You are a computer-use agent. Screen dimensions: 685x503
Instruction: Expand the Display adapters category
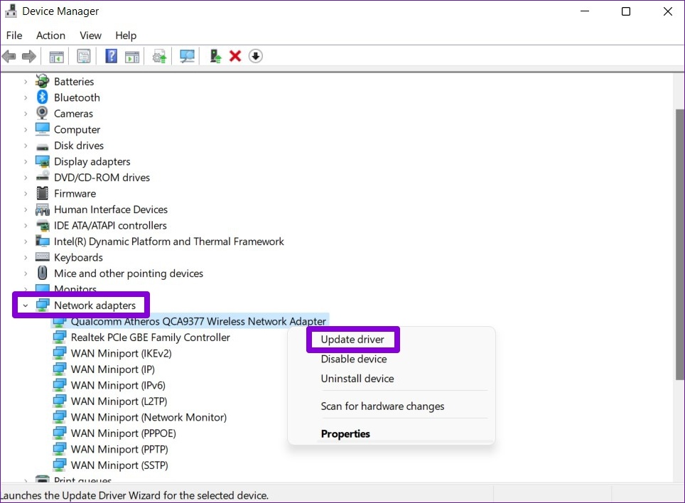click(x=26, y=161)
